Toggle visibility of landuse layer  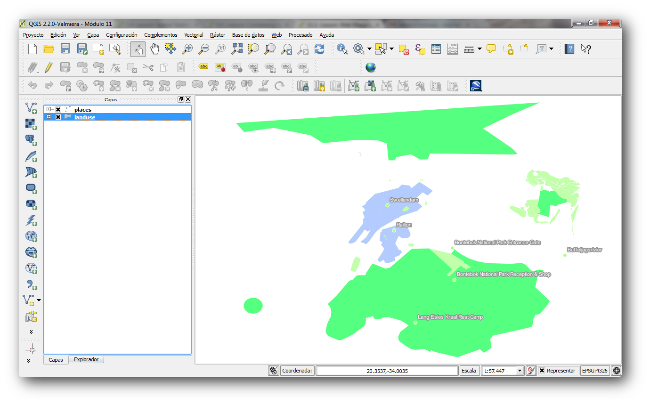pos(58,117)
